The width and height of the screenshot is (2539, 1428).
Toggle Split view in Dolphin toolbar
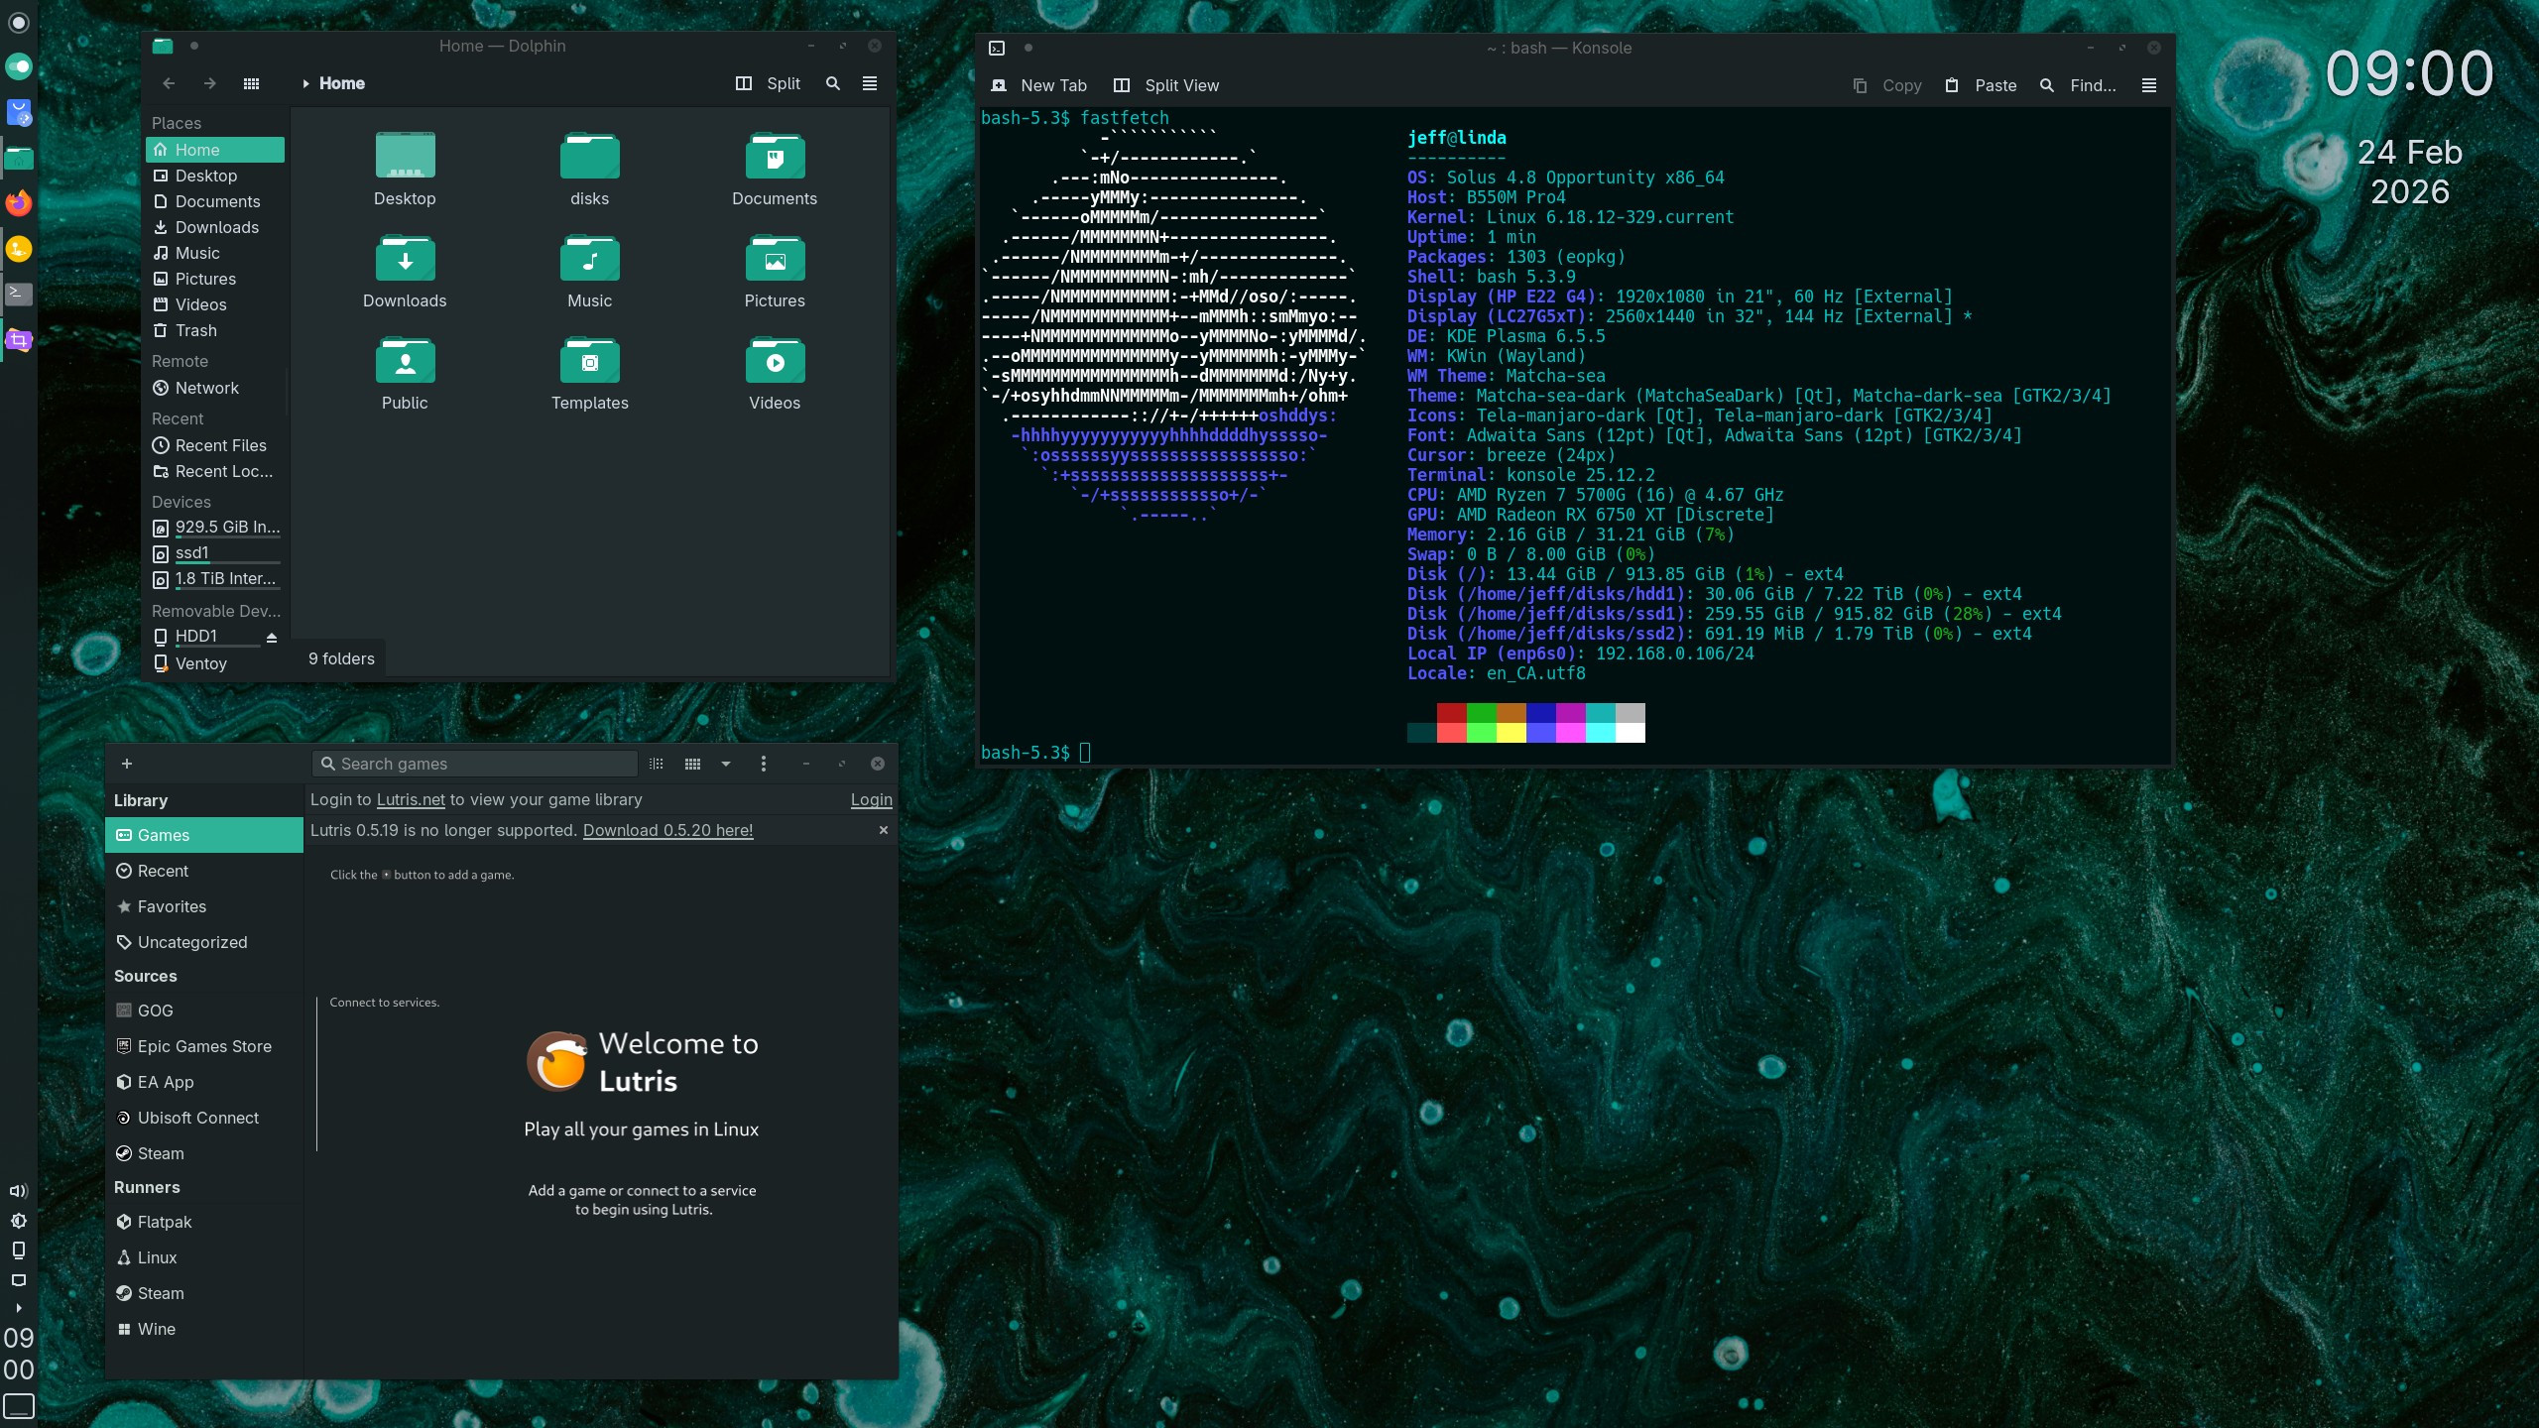coord(769,83)
